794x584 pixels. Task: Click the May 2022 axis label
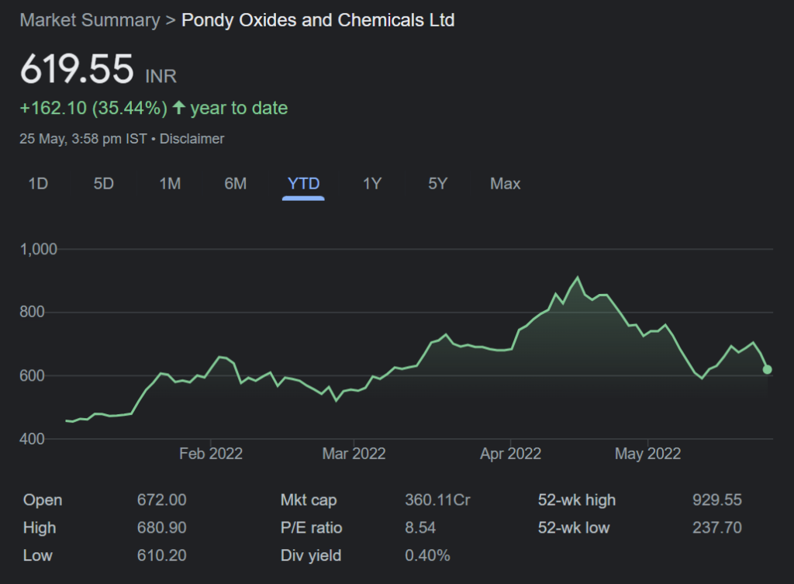(x=647, y=454)
